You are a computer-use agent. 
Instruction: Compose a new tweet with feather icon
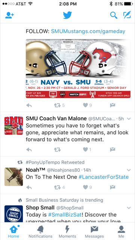pyautogui.click(x=127, y=15)
